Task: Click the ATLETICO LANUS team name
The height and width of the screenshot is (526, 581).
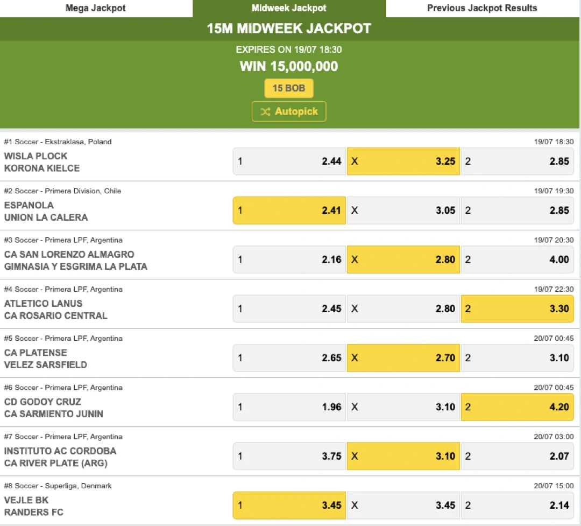Action: [44, 304]
